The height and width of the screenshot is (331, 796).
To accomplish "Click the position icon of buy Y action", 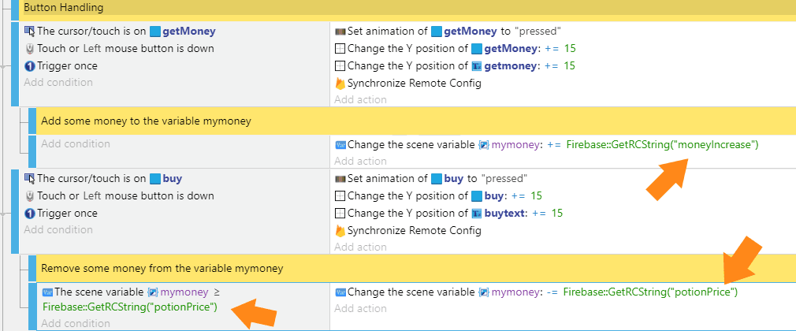I will [x=340, y=196].
